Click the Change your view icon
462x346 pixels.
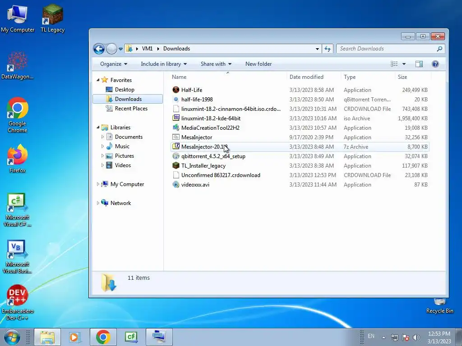point(394,64)
